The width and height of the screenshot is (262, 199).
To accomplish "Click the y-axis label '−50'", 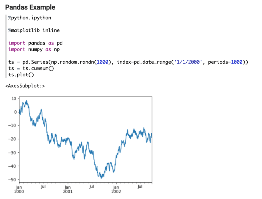I will 13,180.
